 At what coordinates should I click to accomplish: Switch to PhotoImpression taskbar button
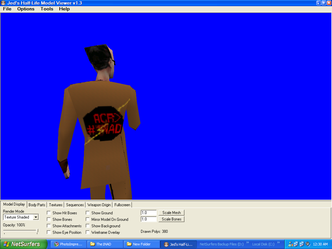pos(68,244)
